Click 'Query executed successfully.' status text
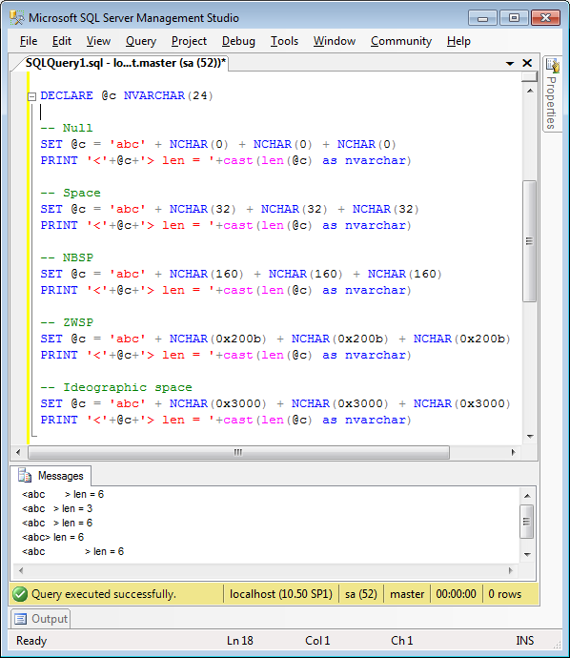This screenshot has width=570, height=658. pyautogui.click(x=104, y=594)
